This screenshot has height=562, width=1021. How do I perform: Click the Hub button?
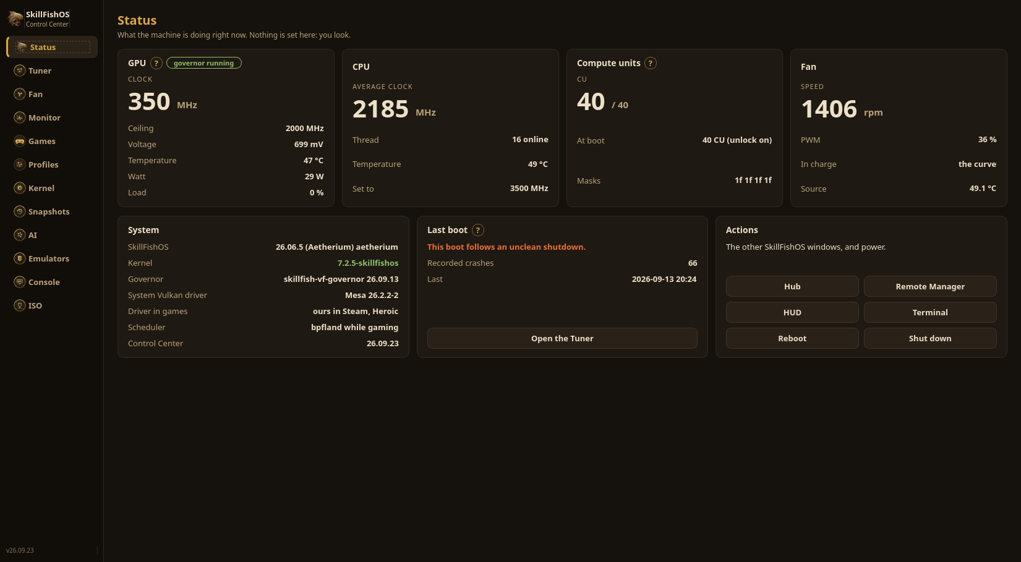(792, 286)
